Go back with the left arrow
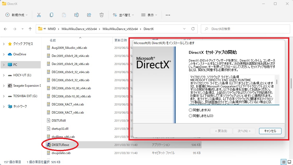This screenshot has height=165, width=293. click(5, 29)
